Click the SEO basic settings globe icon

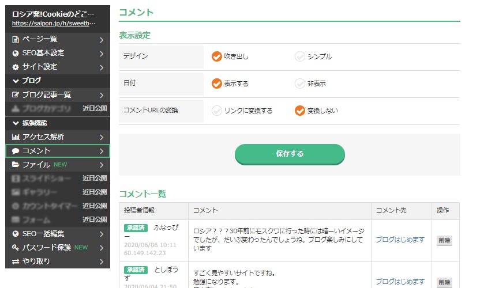(x=16, y=53)
